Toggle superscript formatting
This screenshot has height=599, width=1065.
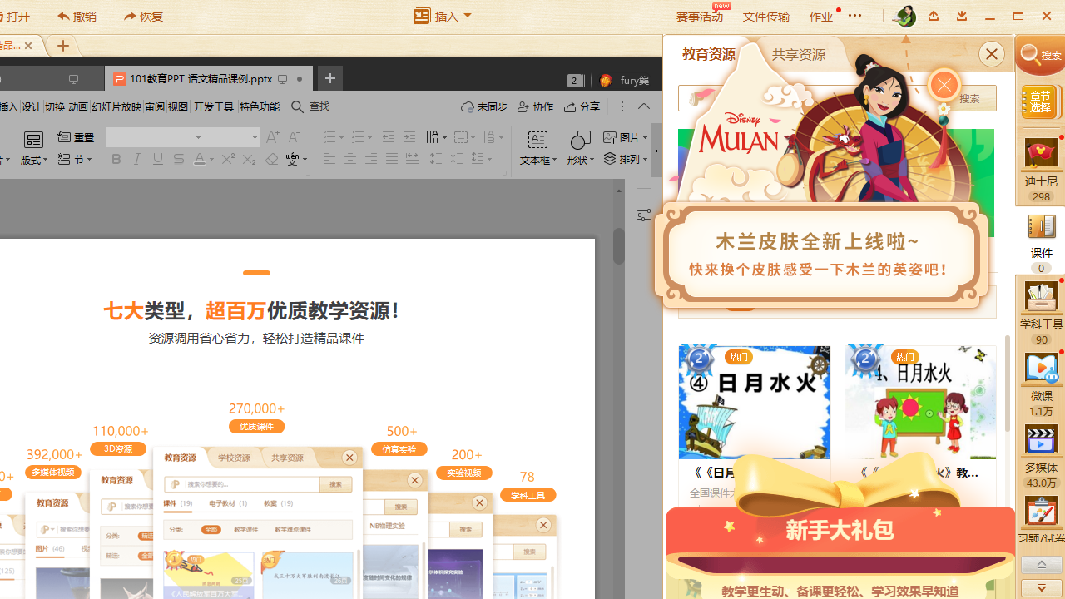(228, 159)
